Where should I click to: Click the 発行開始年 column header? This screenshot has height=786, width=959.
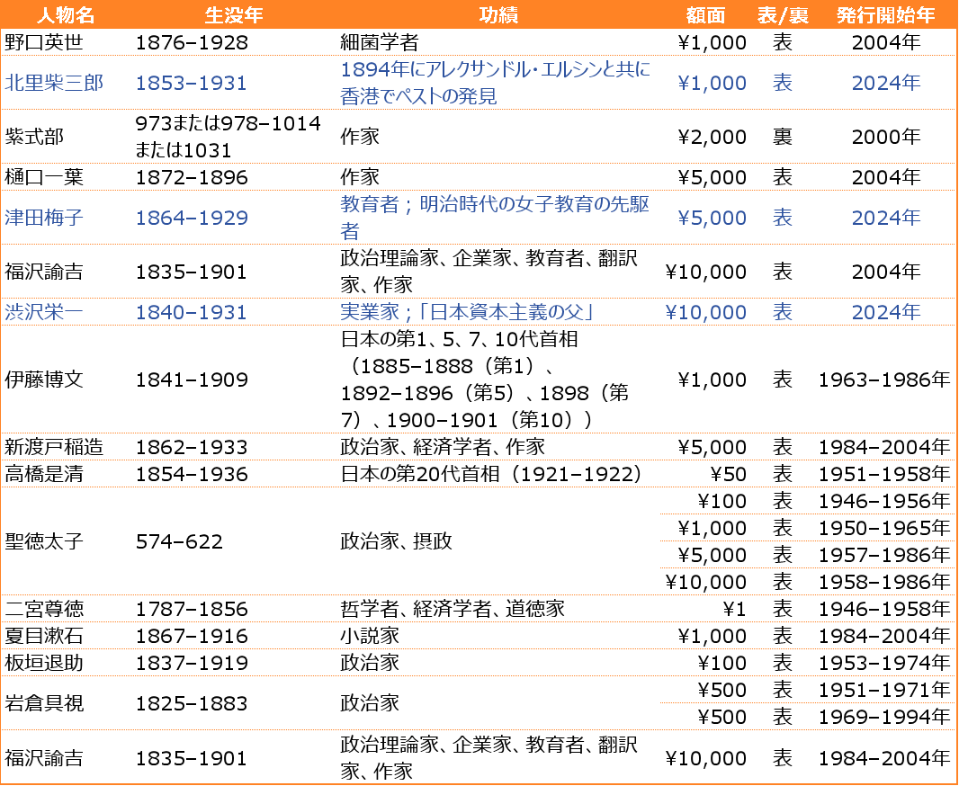click(885, 14)
